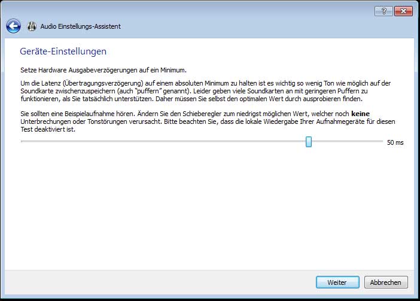
Task: Click the latency slider handle
Action: click(x=309, y=142)
